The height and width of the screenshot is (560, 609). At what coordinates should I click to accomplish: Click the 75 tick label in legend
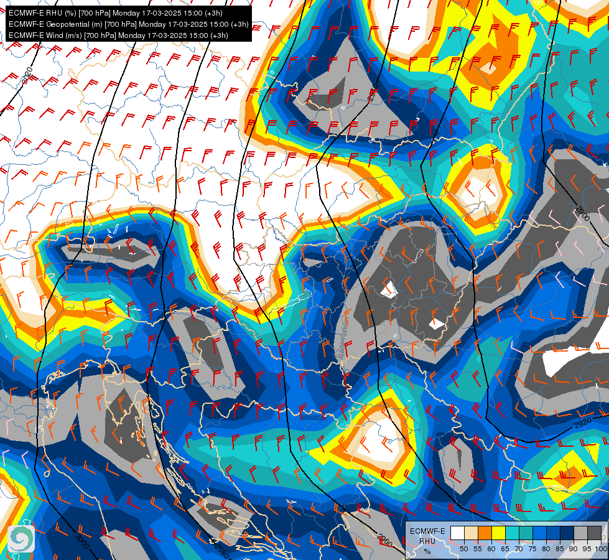pyautogui.click(x=532, y=549)
